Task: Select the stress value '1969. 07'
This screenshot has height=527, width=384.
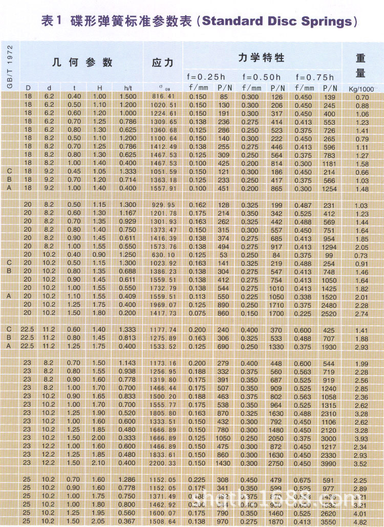Action: [163, 305]
